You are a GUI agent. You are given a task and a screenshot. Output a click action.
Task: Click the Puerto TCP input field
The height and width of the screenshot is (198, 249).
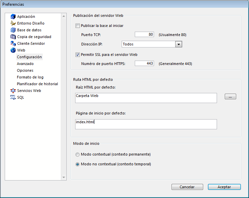(x=144, y=35)
